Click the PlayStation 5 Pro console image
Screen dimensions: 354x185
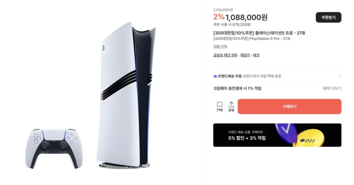click(126, 95)
